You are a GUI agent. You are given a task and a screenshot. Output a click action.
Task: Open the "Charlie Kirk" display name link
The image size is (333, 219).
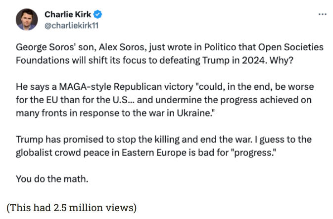[x=68, y=14]
